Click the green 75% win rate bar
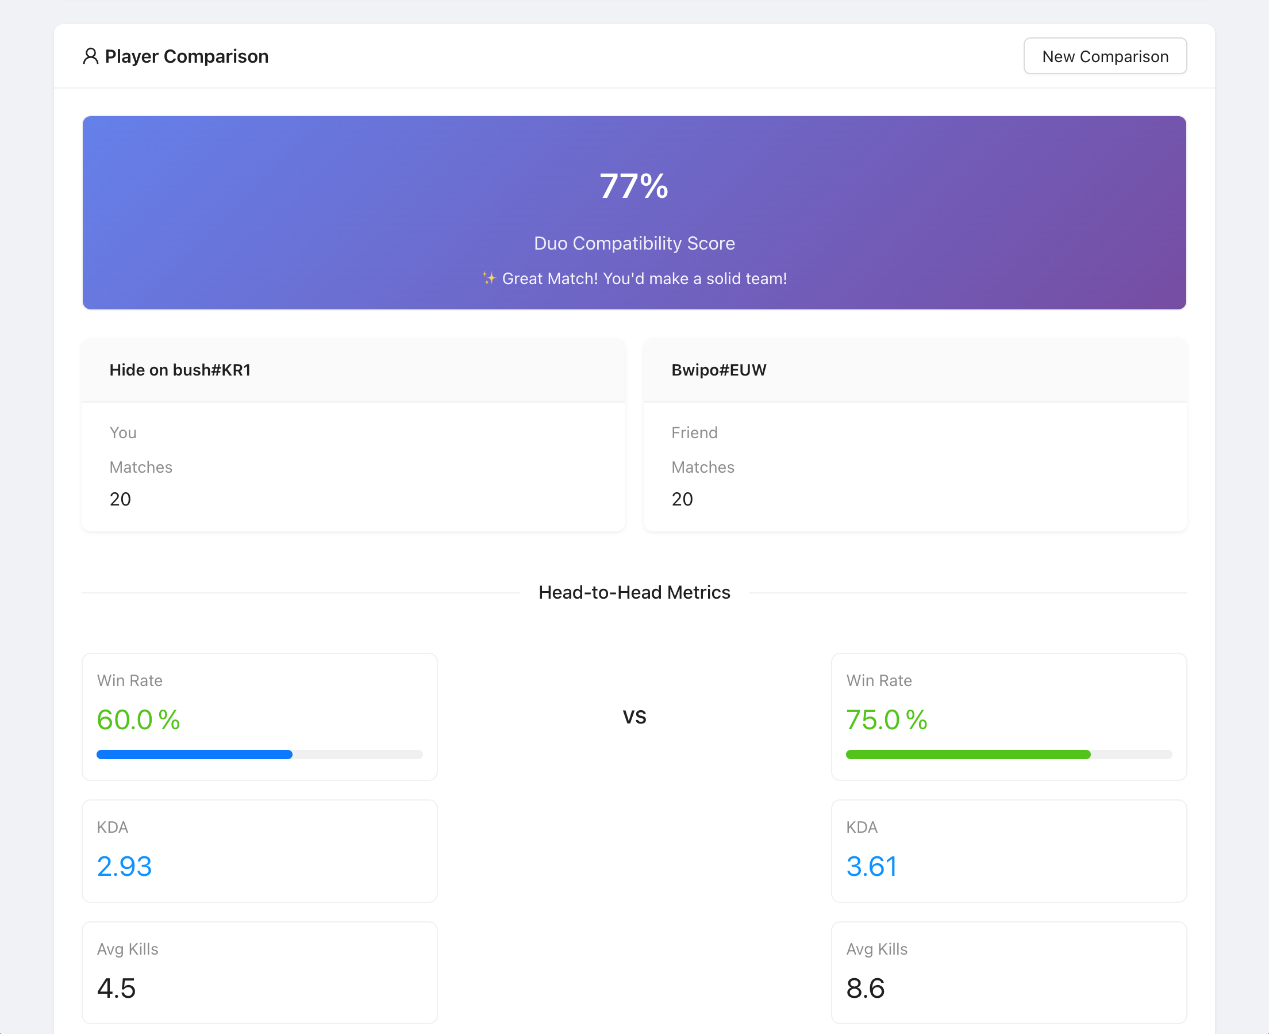 [x=968, y=754]
